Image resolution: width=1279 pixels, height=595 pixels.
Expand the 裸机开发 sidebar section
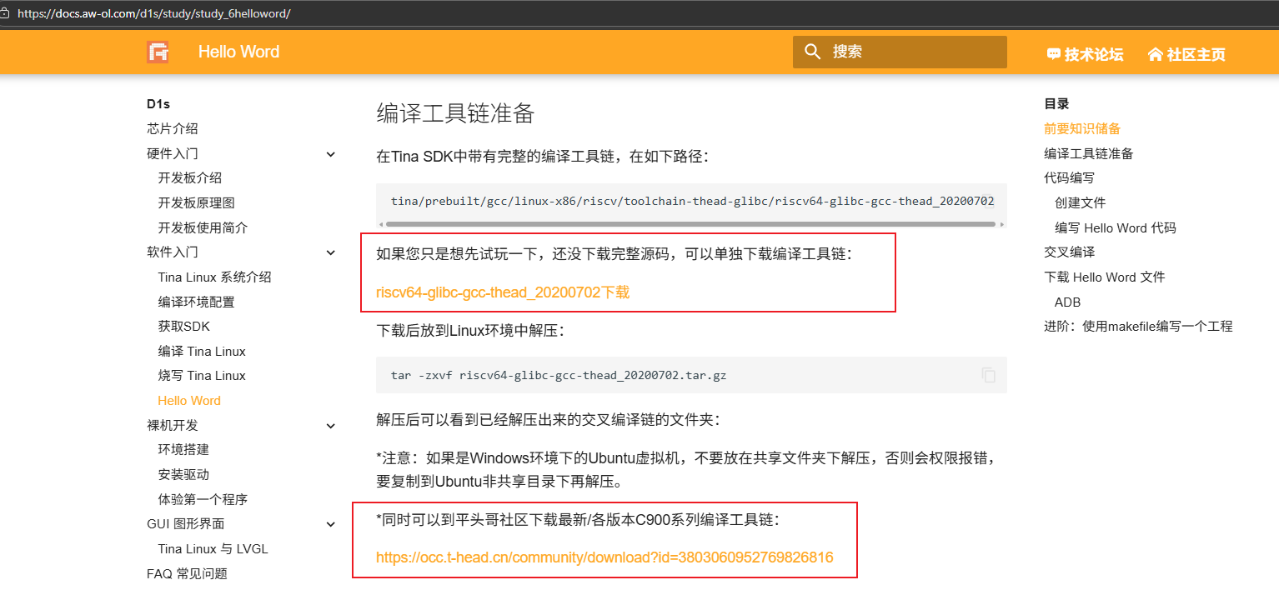(x=330, y=425)
